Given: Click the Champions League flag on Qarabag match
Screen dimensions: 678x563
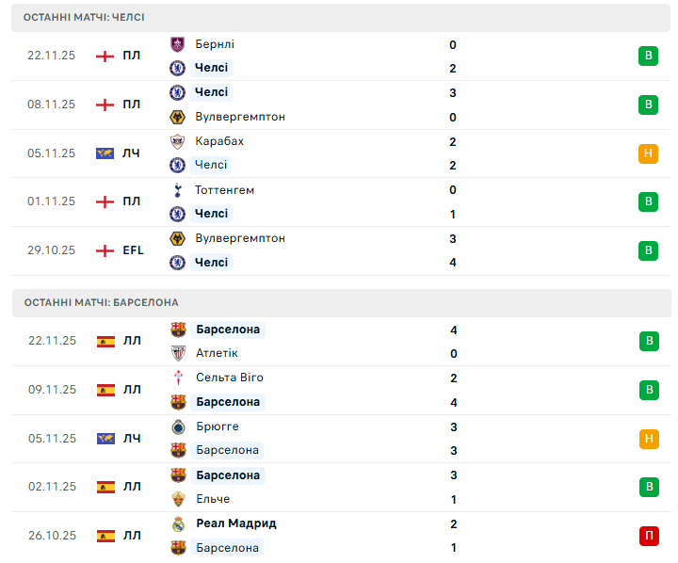Looking at the screenshot, I should click(105, 153).
